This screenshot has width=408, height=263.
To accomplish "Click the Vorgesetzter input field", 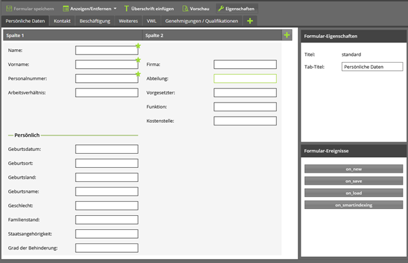I will click(x=245, y=92).
